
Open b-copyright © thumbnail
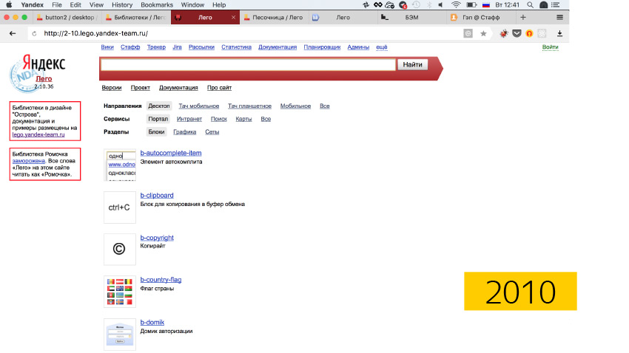[x=120, y=250]
